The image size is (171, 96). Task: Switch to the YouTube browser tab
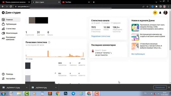(x=76, y=2)
